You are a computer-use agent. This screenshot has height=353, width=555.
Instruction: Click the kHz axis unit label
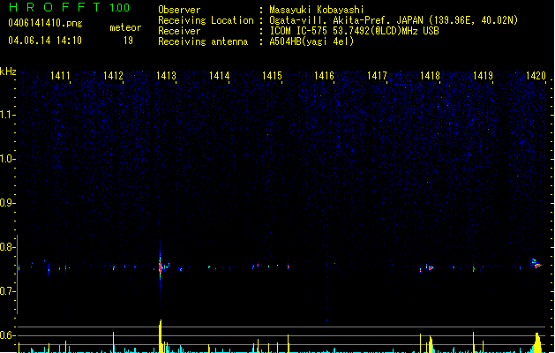8,71
